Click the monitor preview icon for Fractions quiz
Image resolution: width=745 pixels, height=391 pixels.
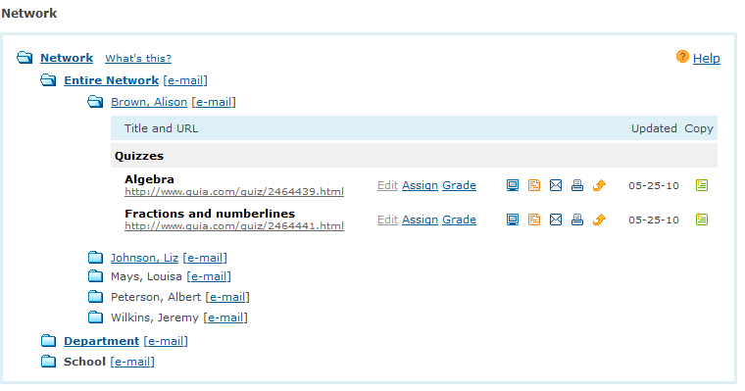click(512, 220)
